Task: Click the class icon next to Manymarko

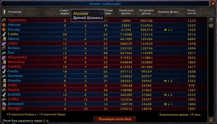Action: (x=4, y=57)
